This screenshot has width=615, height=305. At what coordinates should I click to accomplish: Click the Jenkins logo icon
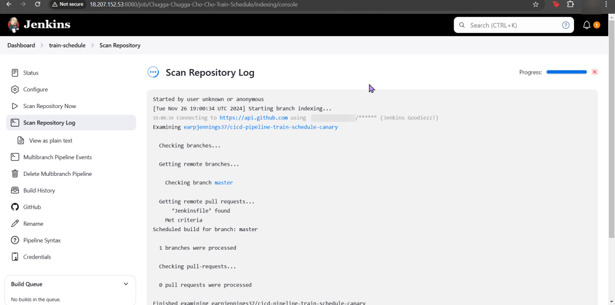coord(14,25)
